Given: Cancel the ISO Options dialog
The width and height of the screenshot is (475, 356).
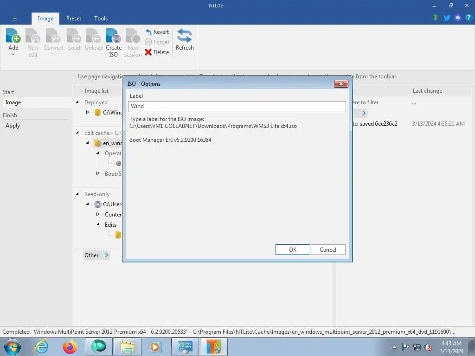Looking at the screenshot, I should point(328,250).
